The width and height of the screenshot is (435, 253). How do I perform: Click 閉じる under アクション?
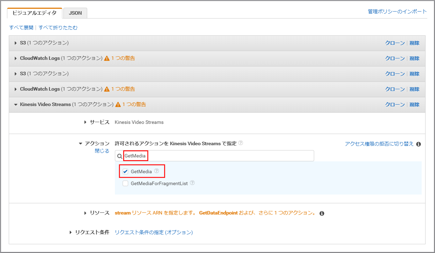[x=102, y=151]
